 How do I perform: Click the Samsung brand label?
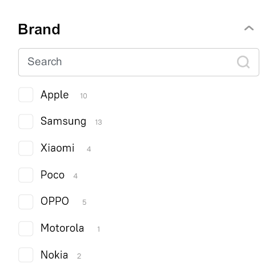(x=63, y=122)
